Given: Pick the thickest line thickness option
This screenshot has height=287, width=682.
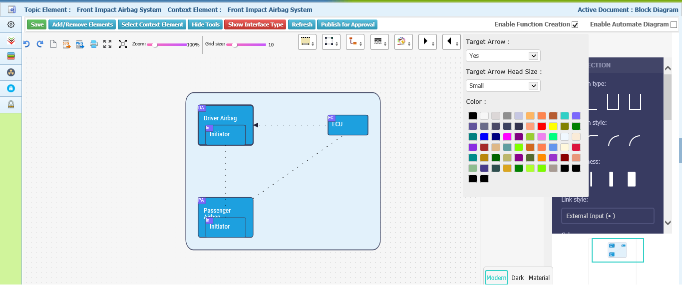Looking at the screenshot, I should pos(632,179).
